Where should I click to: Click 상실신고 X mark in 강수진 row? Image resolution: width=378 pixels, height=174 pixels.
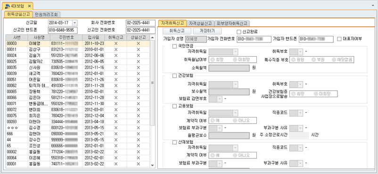(x=138, y=140)
